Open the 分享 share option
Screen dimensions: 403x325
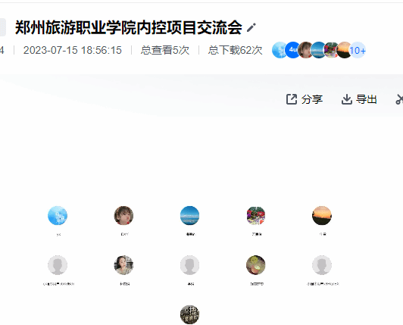coord(305,99)
